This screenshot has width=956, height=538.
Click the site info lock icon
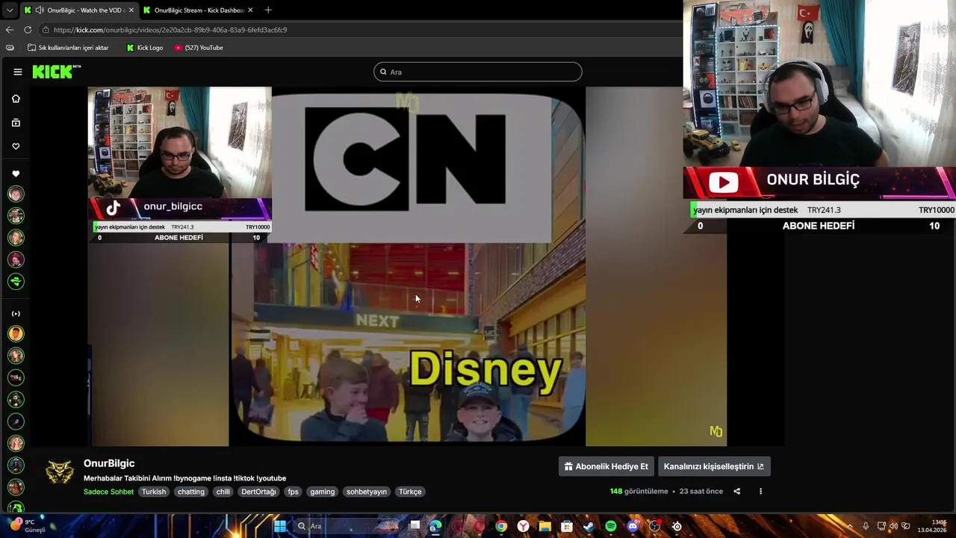46,30
